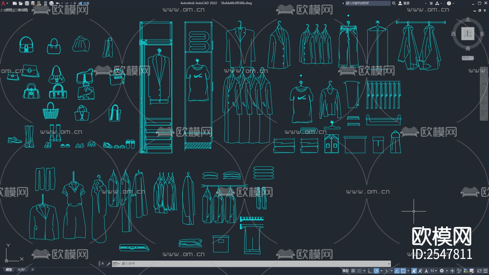Click Save to Web and Mobile icon
The height and width of the screenshot is (275, 489).
click(45, 3)
